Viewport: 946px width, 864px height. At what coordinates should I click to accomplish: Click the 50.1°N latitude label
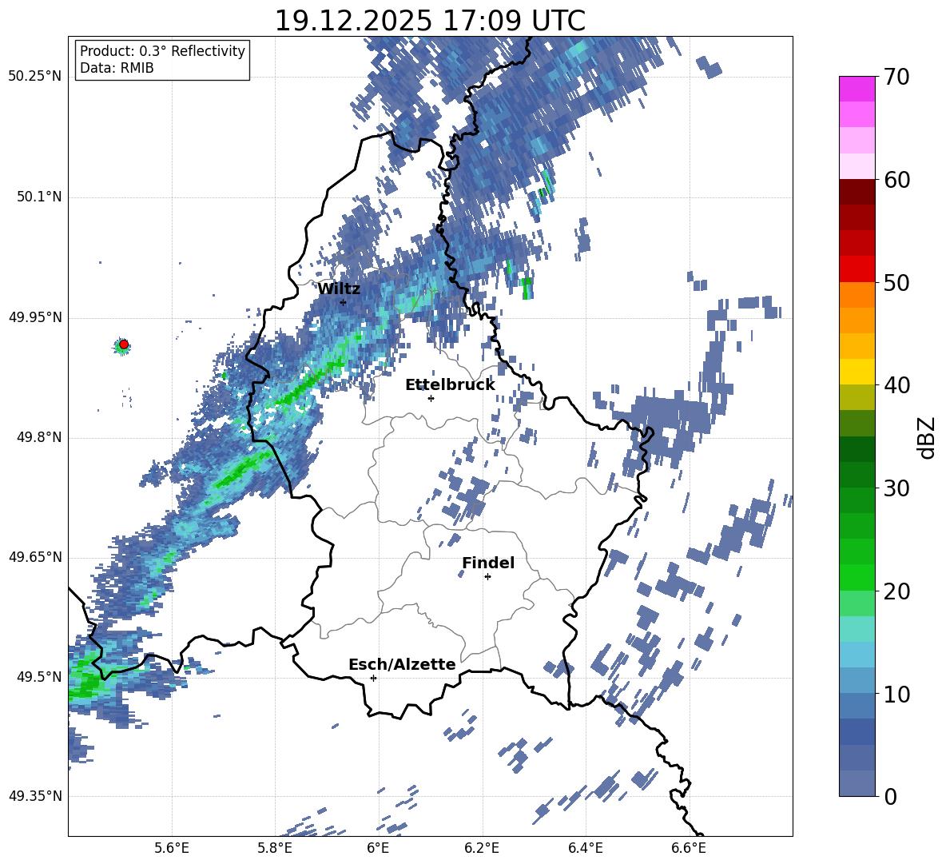pyautogui.click(x=38, y=197)
